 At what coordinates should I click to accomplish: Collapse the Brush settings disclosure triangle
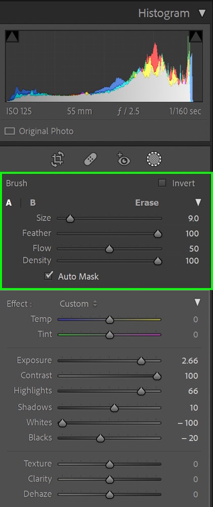[198, 203]
